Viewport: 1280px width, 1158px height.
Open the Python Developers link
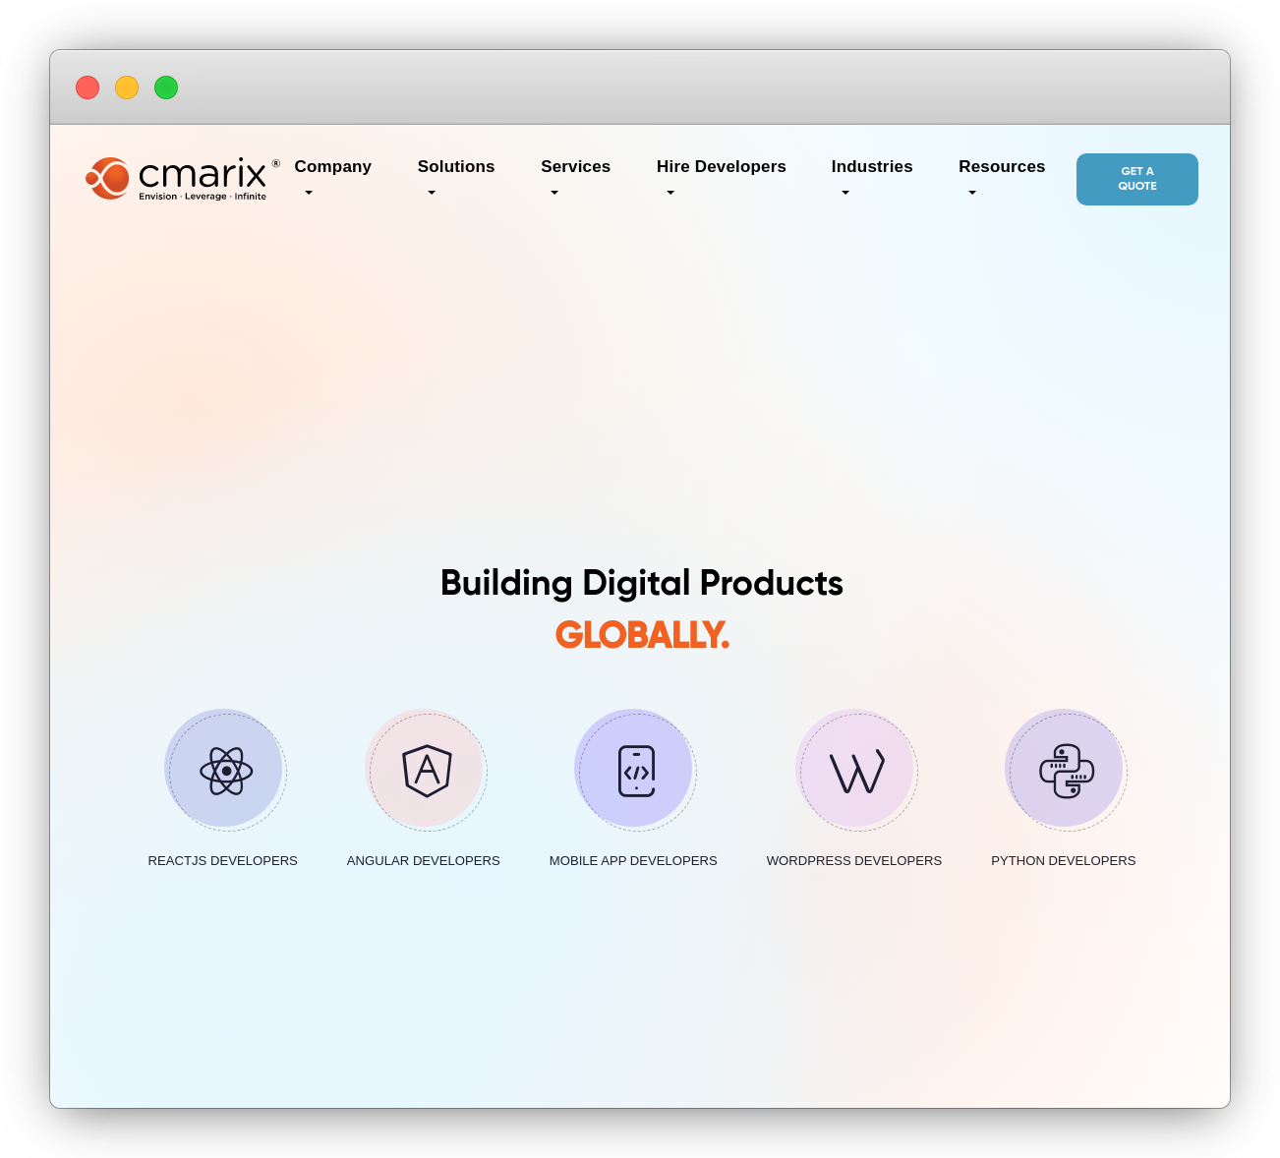1064,860
